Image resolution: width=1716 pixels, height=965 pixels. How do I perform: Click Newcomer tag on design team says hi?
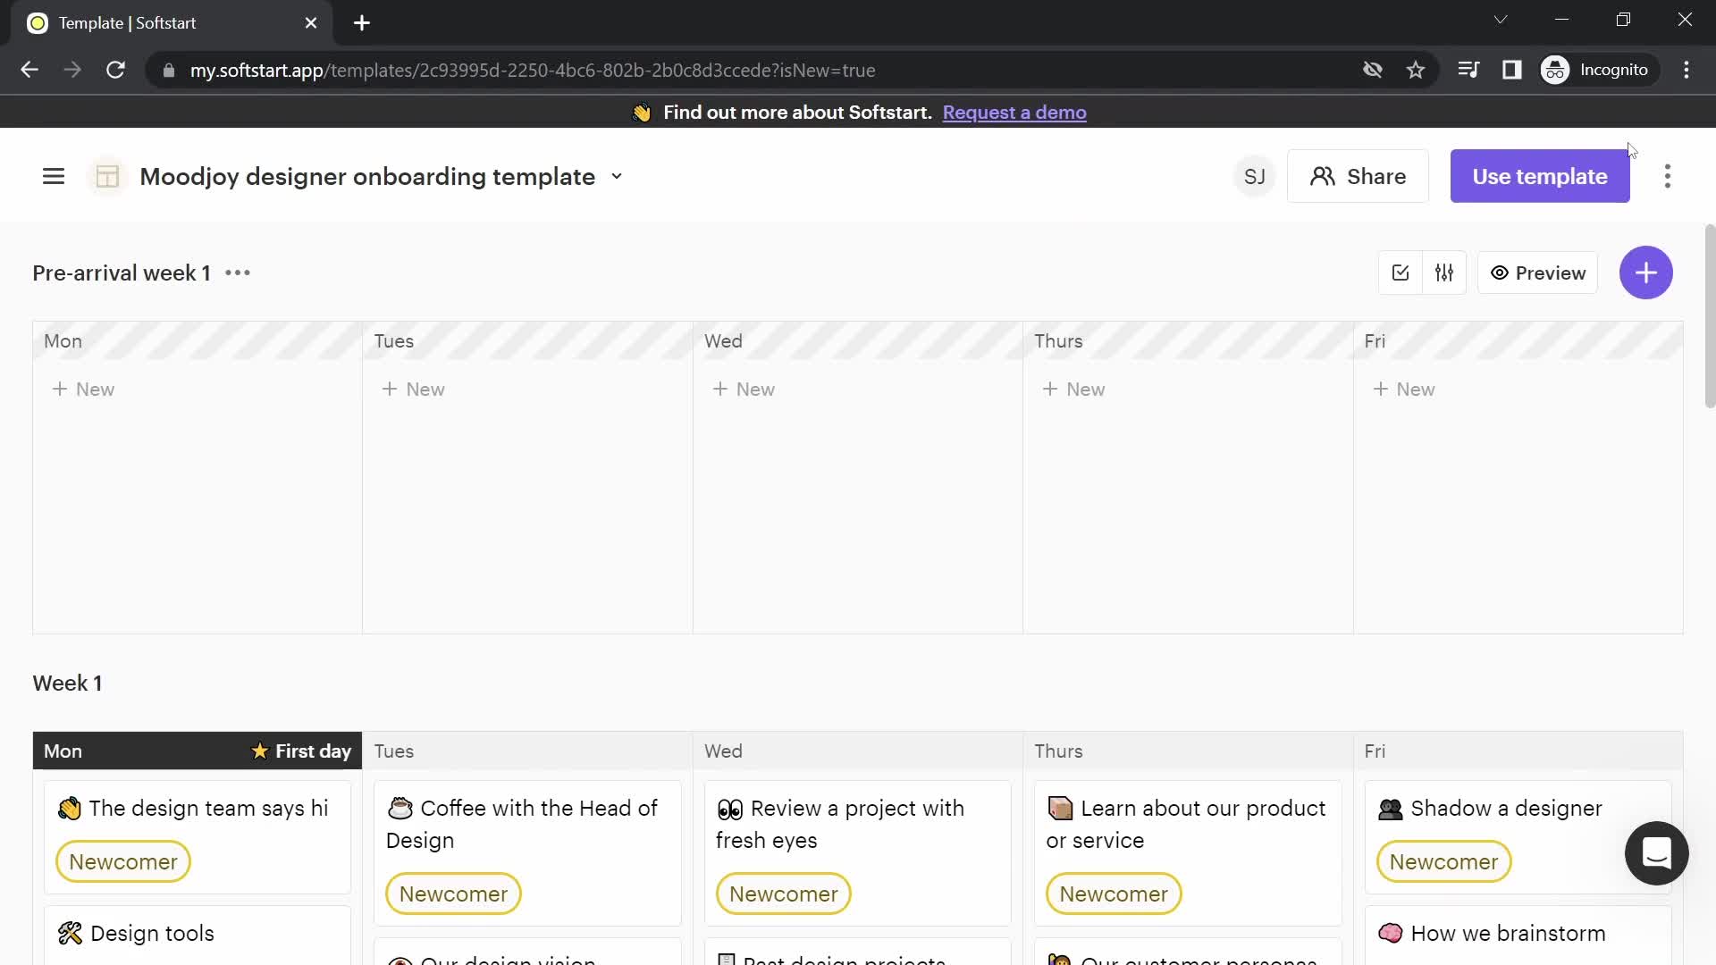point(123,862)
